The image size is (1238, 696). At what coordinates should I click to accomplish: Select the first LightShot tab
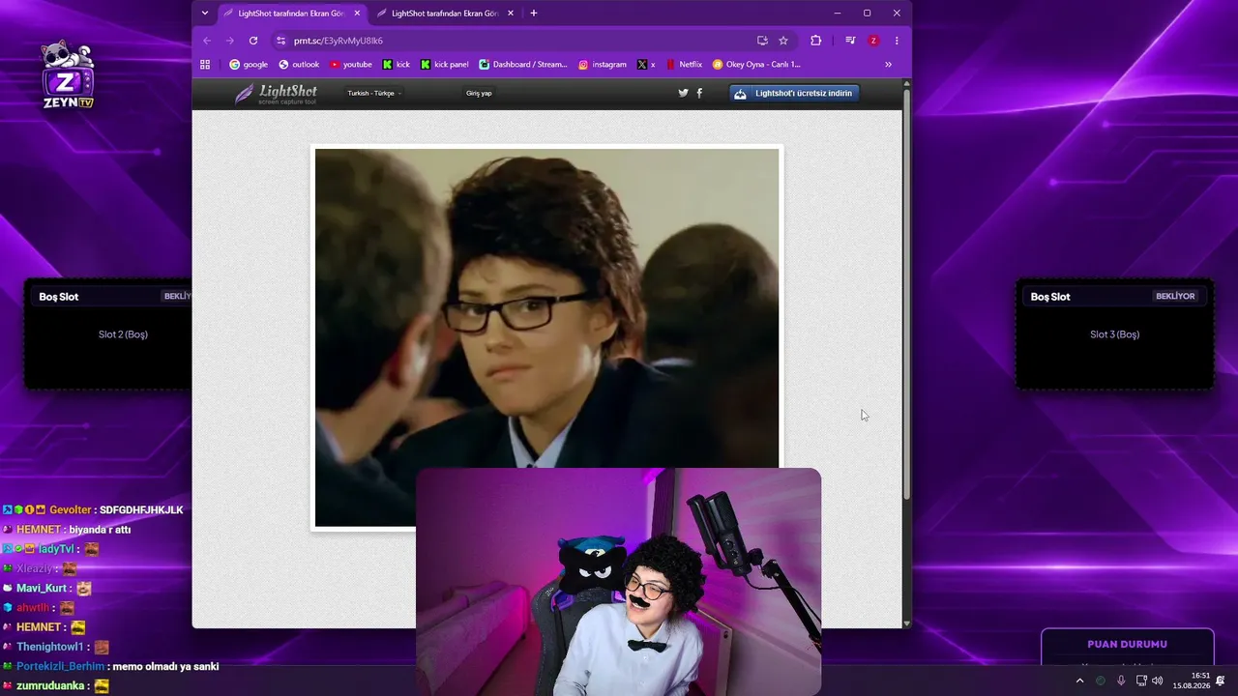291,14
